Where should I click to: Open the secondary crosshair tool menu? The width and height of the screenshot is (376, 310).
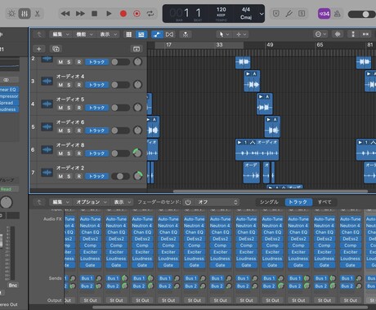point(241,34)
